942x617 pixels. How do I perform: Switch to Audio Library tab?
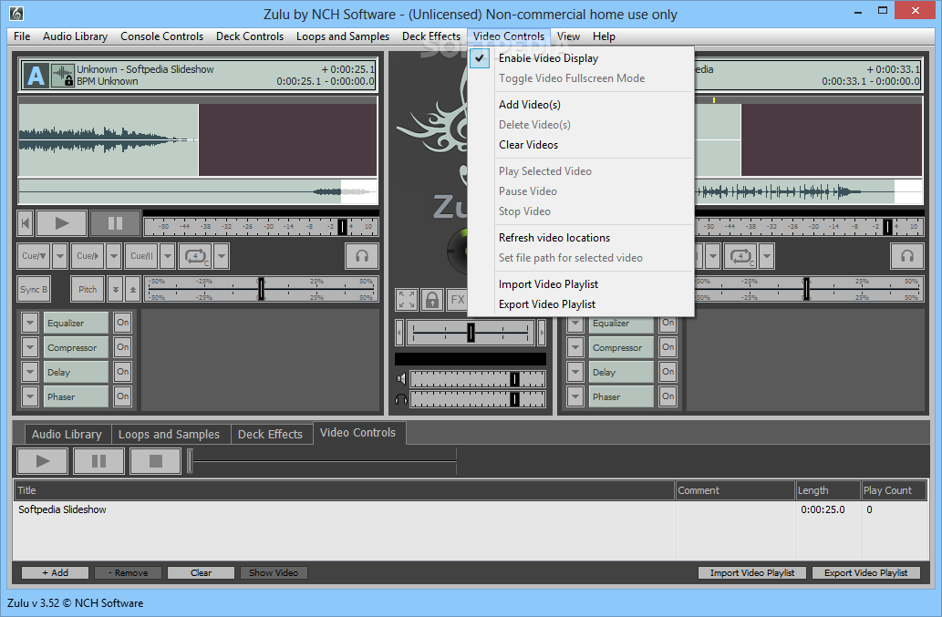point(67,434)
